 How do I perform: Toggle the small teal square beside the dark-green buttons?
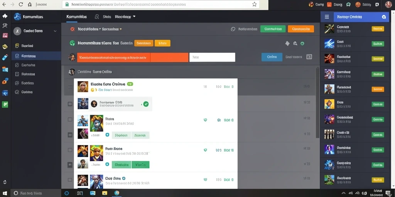tap(107, 164)
